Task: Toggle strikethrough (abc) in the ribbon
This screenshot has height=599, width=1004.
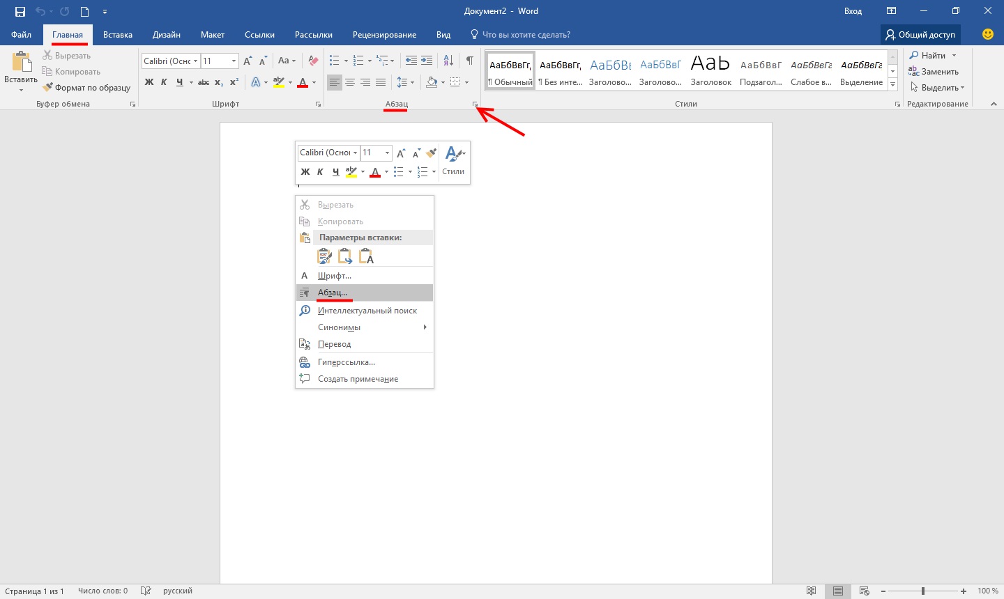Action: [x=204, y=82]
